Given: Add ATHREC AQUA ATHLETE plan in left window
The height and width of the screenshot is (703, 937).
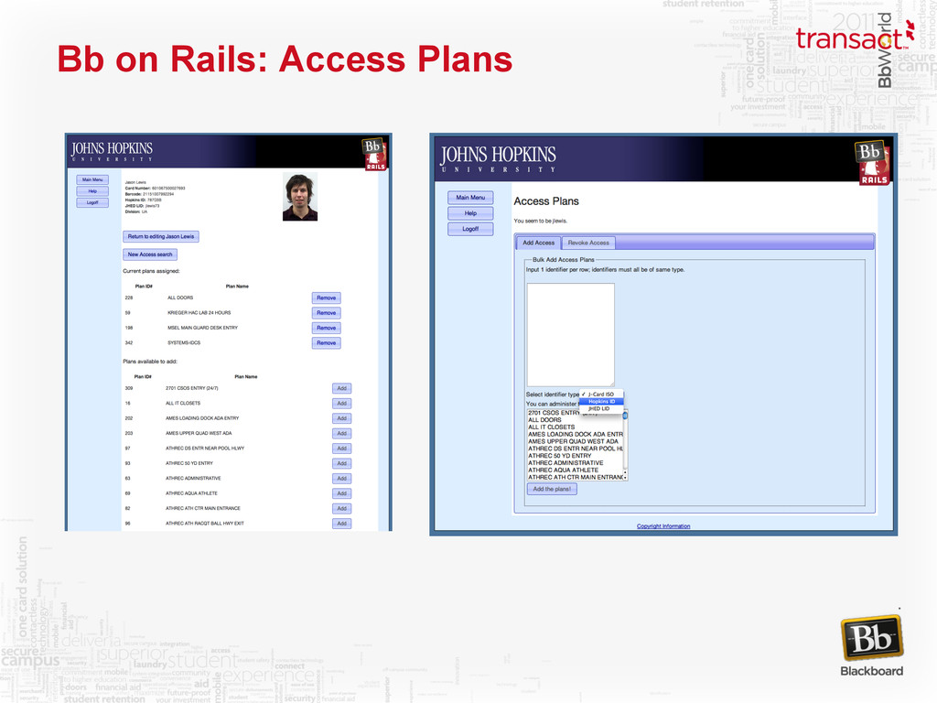Looking at the screenshot, I should (342, 493).
